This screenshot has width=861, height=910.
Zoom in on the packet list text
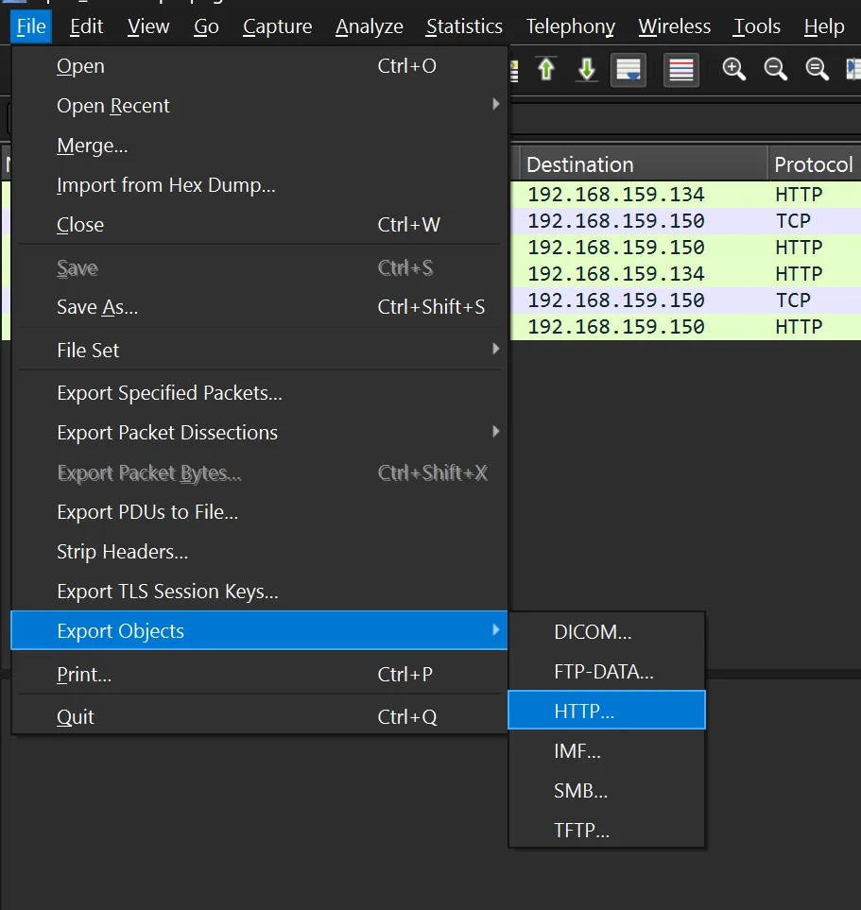(x=733, y=70)
